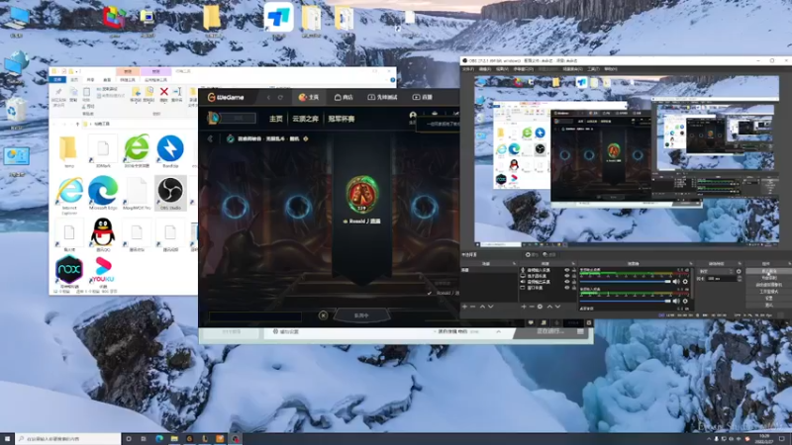Click the WeGame refresh icon

pos(280,97)
